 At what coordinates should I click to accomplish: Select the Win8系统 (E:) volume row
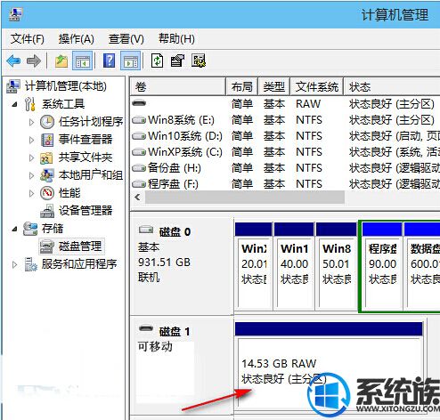click(x=285, y=120)
